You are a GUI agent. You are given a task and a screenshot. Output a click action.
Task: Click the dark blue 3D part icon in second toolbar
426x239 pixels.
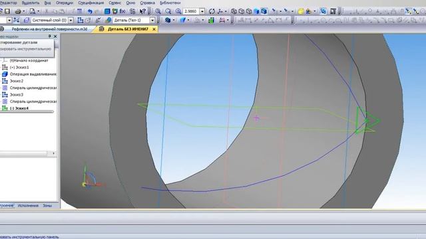click(x=168, y=20)
